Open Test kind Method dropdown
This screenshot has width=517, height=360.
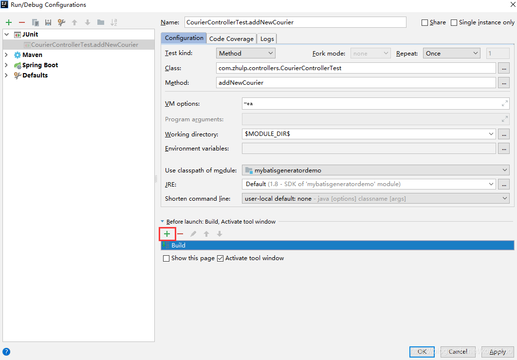[246, 53]
